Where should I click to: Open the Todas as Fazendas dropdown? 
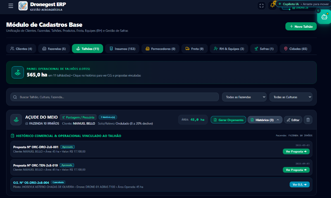[244, 97]
